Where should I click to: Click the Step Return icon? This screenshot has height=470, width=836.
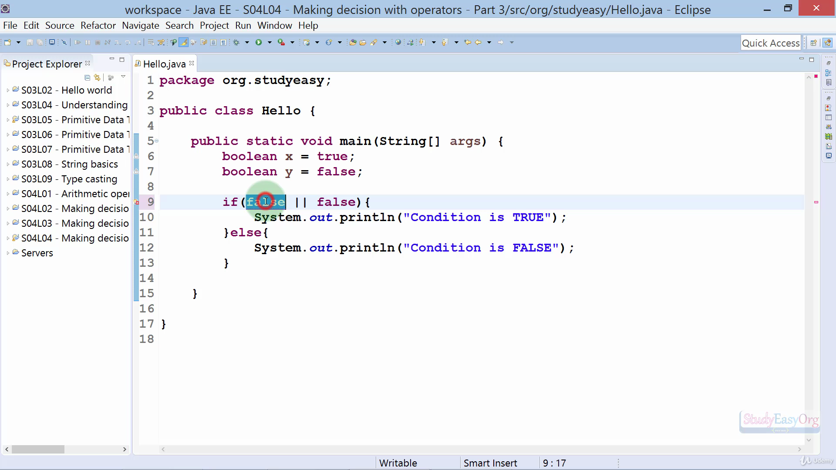138,42
